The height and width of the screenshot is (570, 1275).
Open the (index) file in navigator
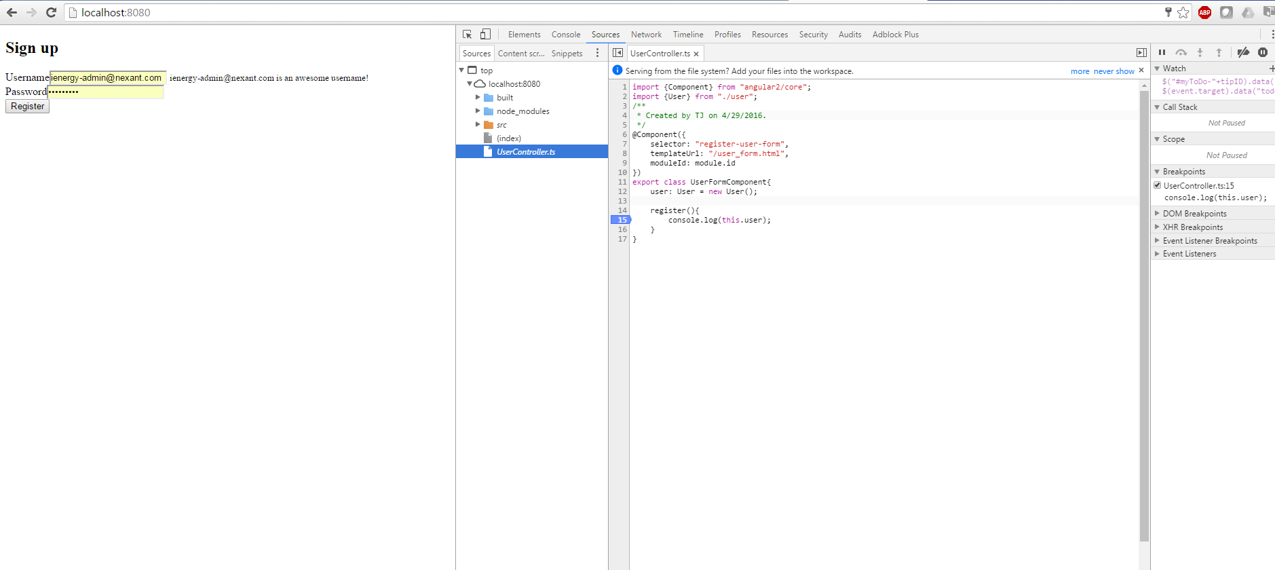coord(509,138)
